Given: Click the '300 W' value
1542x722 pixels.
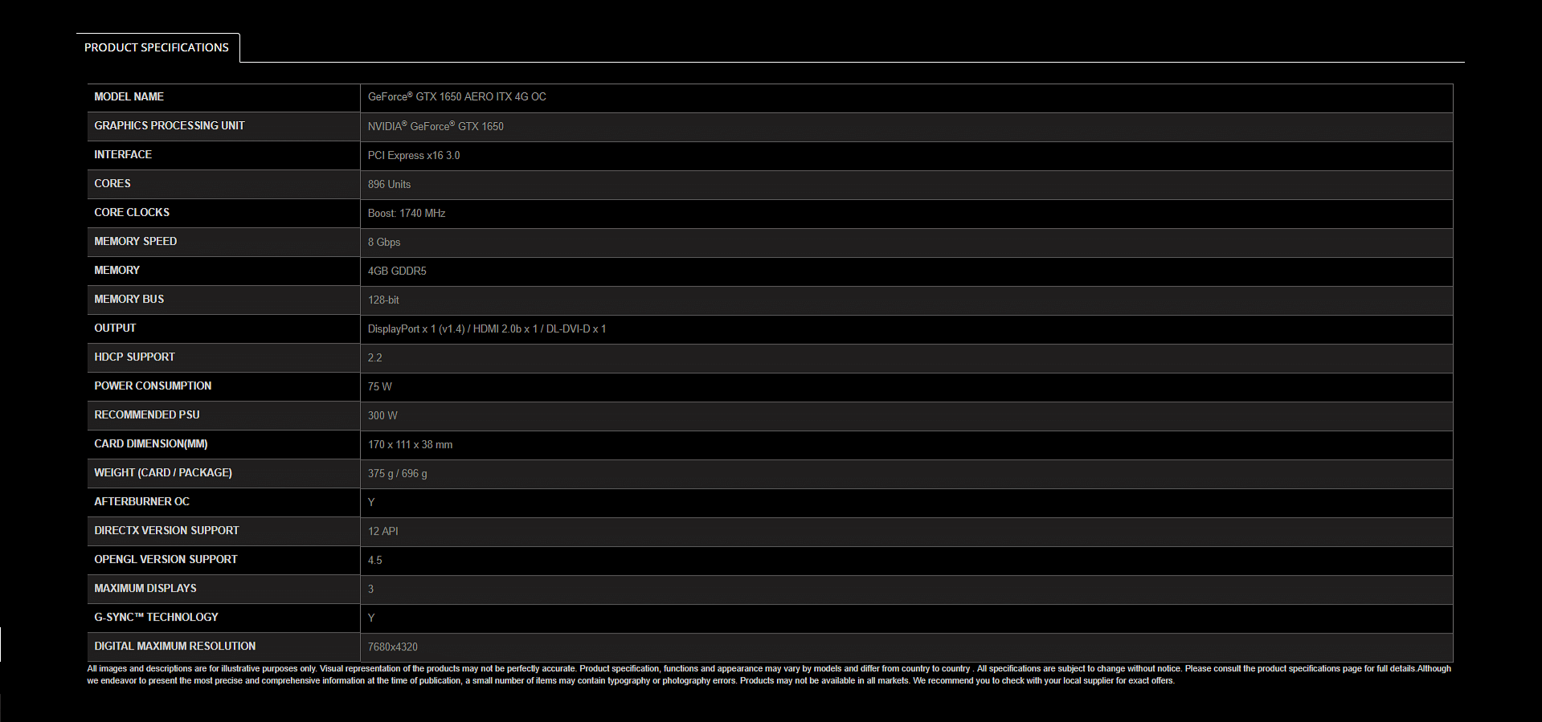Looking at the screenshot, I should 382,415.
